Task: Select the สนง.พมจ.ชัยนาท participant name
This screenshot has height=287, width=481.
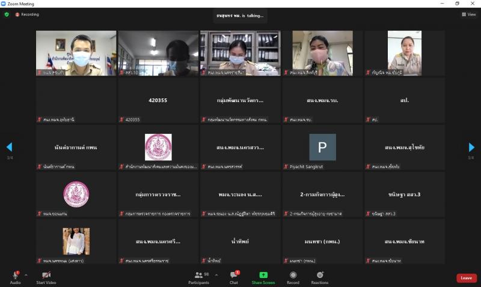Action: [405, 241]
